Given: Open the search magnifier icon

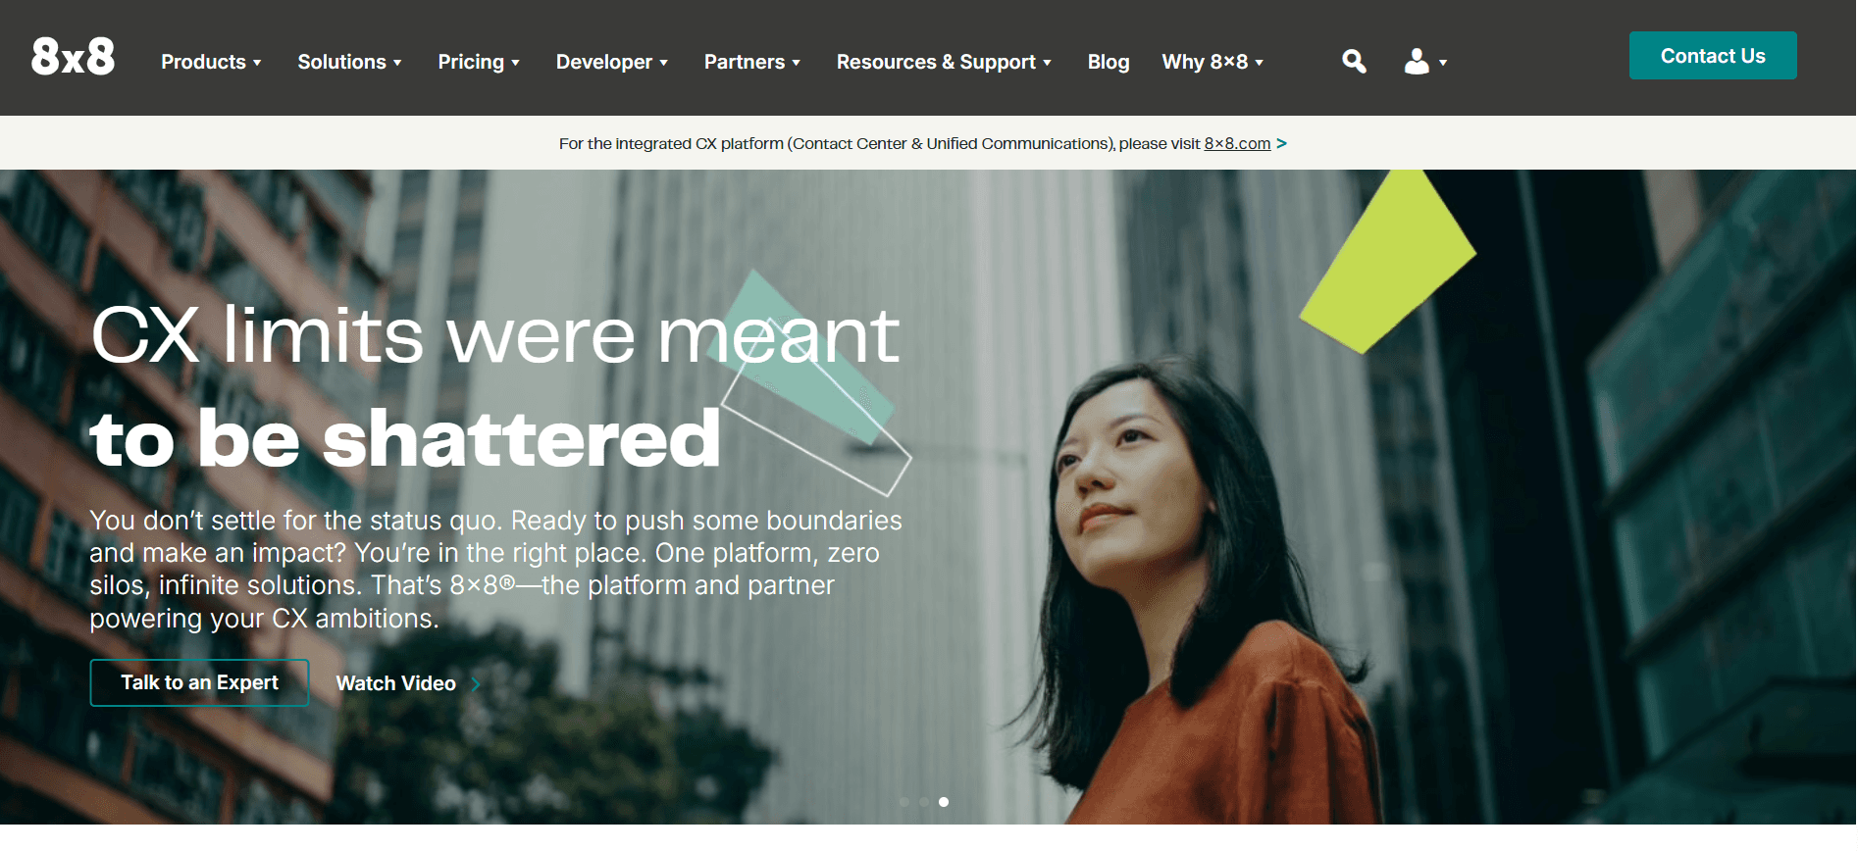Looking at the screenshot, I should pos(1354,62).
